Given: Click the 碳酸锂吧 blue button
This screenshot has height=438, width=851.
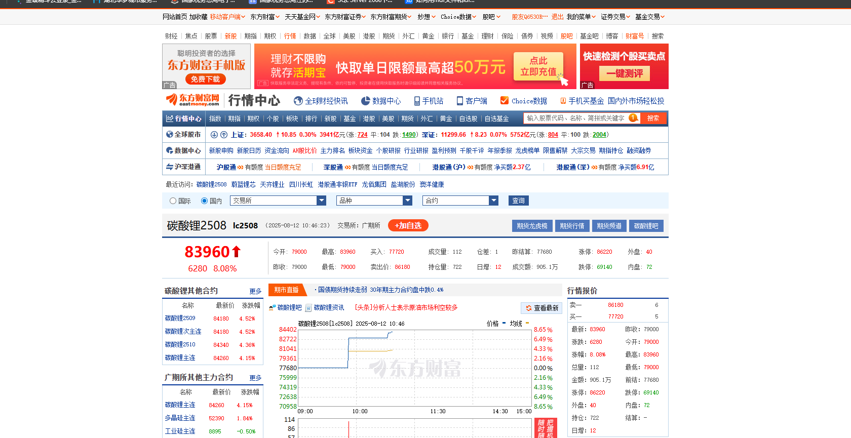Looking at the screenshot, I should (x=646, y=226).
